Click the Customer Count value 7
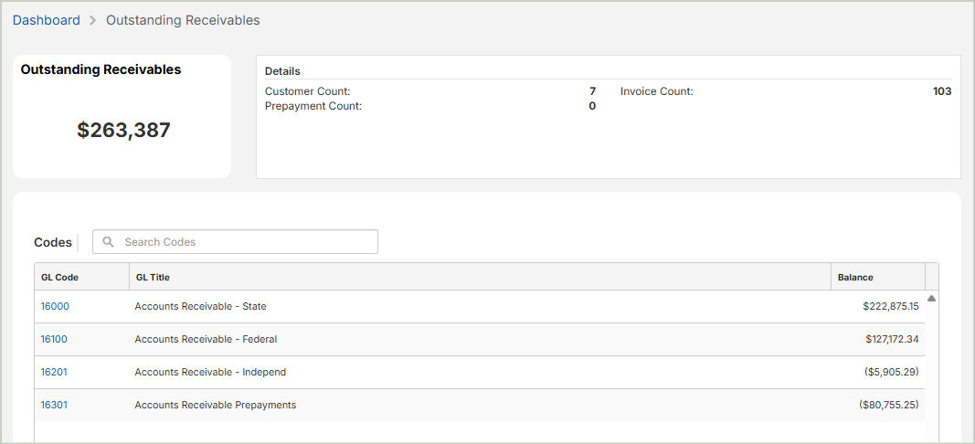Image resolution: width=975 pixels, height=444 pixels. coord(592,91)
